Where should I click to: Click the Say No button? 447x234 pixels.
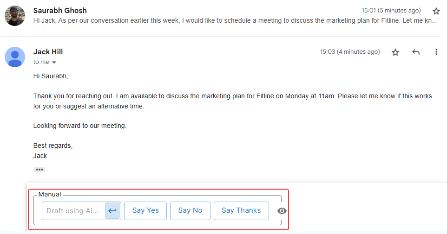(x=190, y=211)
